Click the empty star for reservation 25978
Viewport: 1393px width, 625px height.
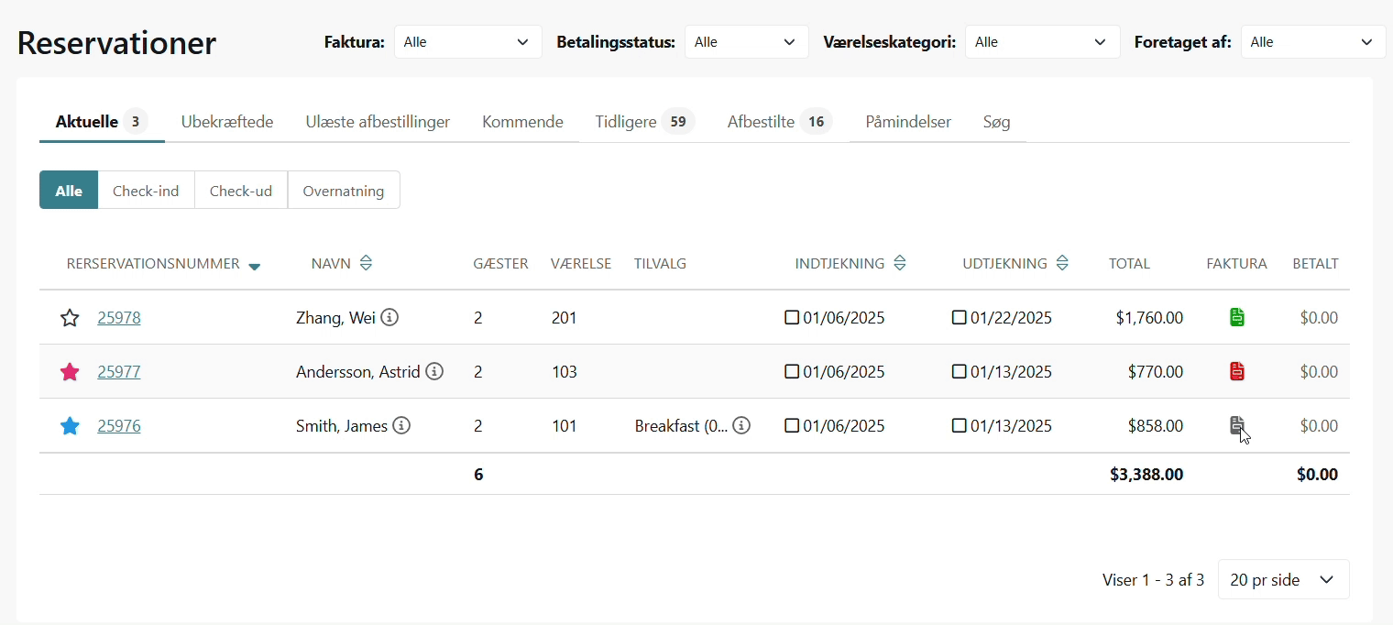70,318
